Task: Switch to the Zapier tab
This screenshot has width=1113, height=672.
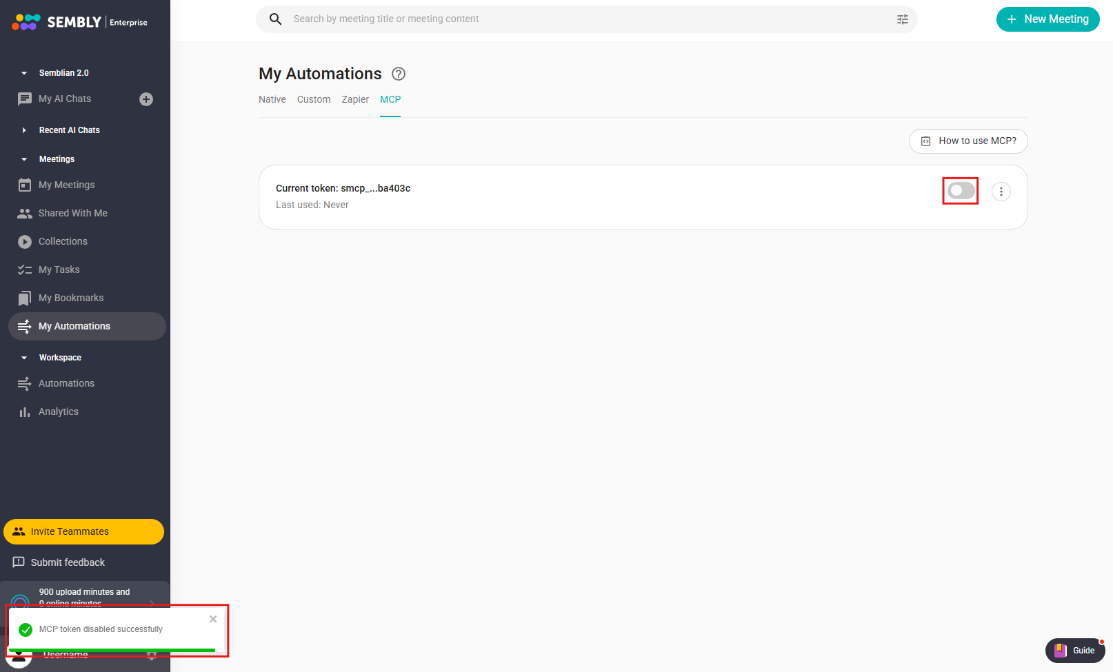Action: (x=355, y=99)
